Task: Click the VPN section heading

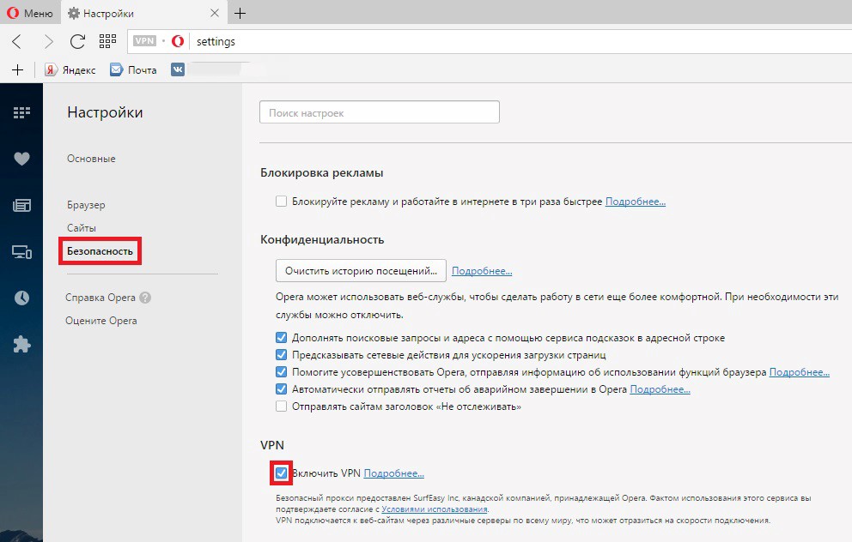Action: click(272, 445)
